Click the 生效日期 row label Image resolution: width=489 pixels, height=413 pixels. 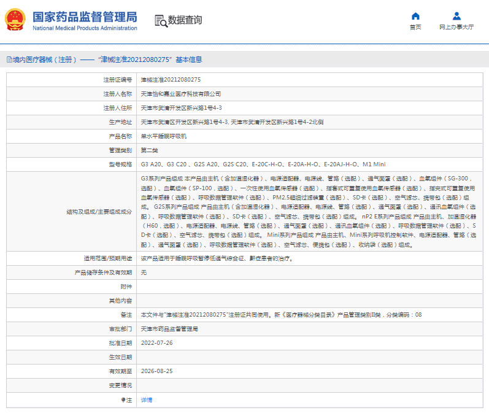[120, 357]
